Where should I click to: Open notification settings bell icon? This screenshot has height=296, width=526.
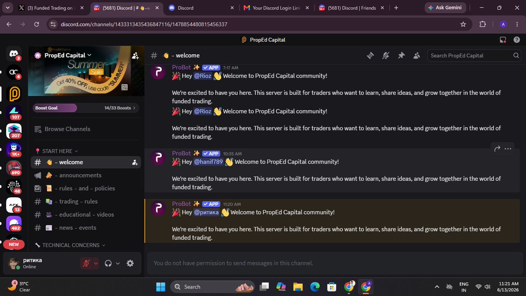[x=386, y=56]
